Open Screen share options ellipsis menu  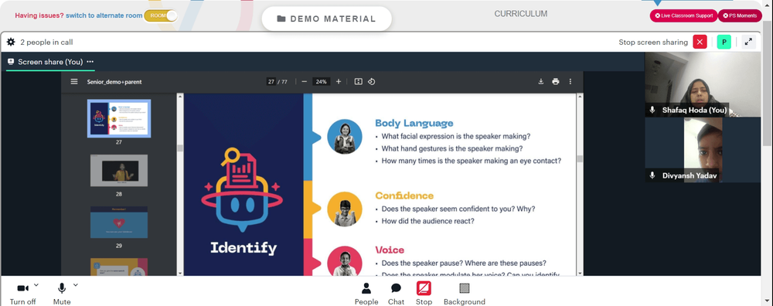(x=90, y=62)
